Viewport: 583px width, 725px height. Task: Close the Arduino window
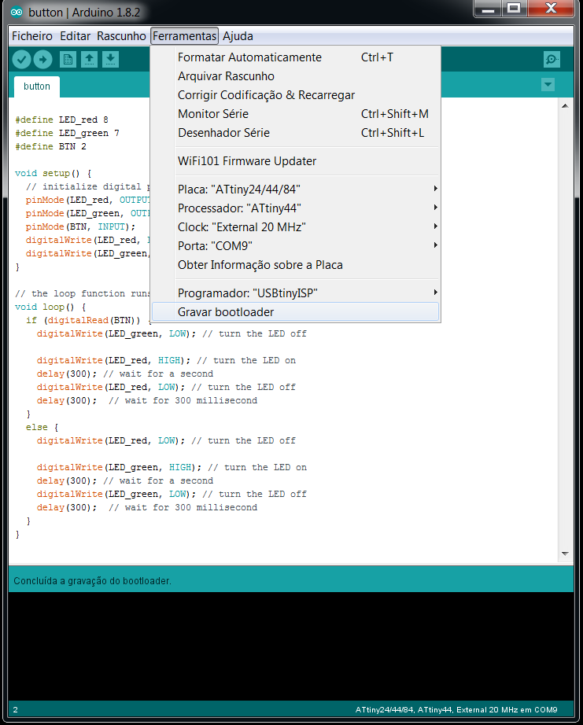point(551,9)
